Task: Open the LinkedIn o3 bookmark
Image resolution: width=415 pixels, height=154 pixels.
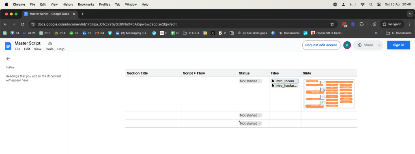Action: click(87, 33)
